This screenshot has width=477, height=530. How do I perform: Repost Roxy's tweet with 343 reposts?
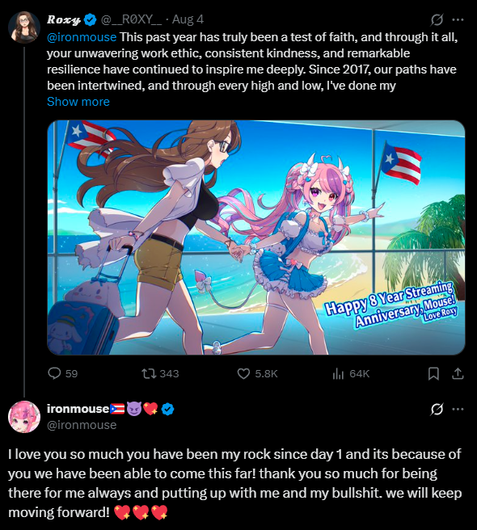point(149,373)
